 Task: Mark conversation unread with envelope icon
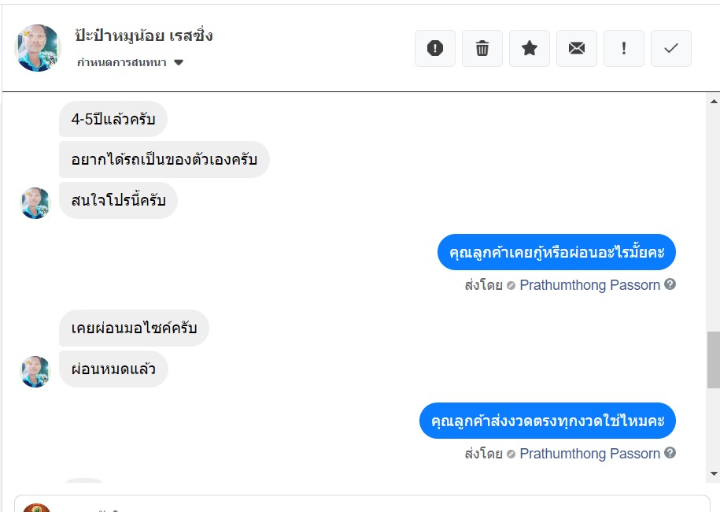point(577,48)
